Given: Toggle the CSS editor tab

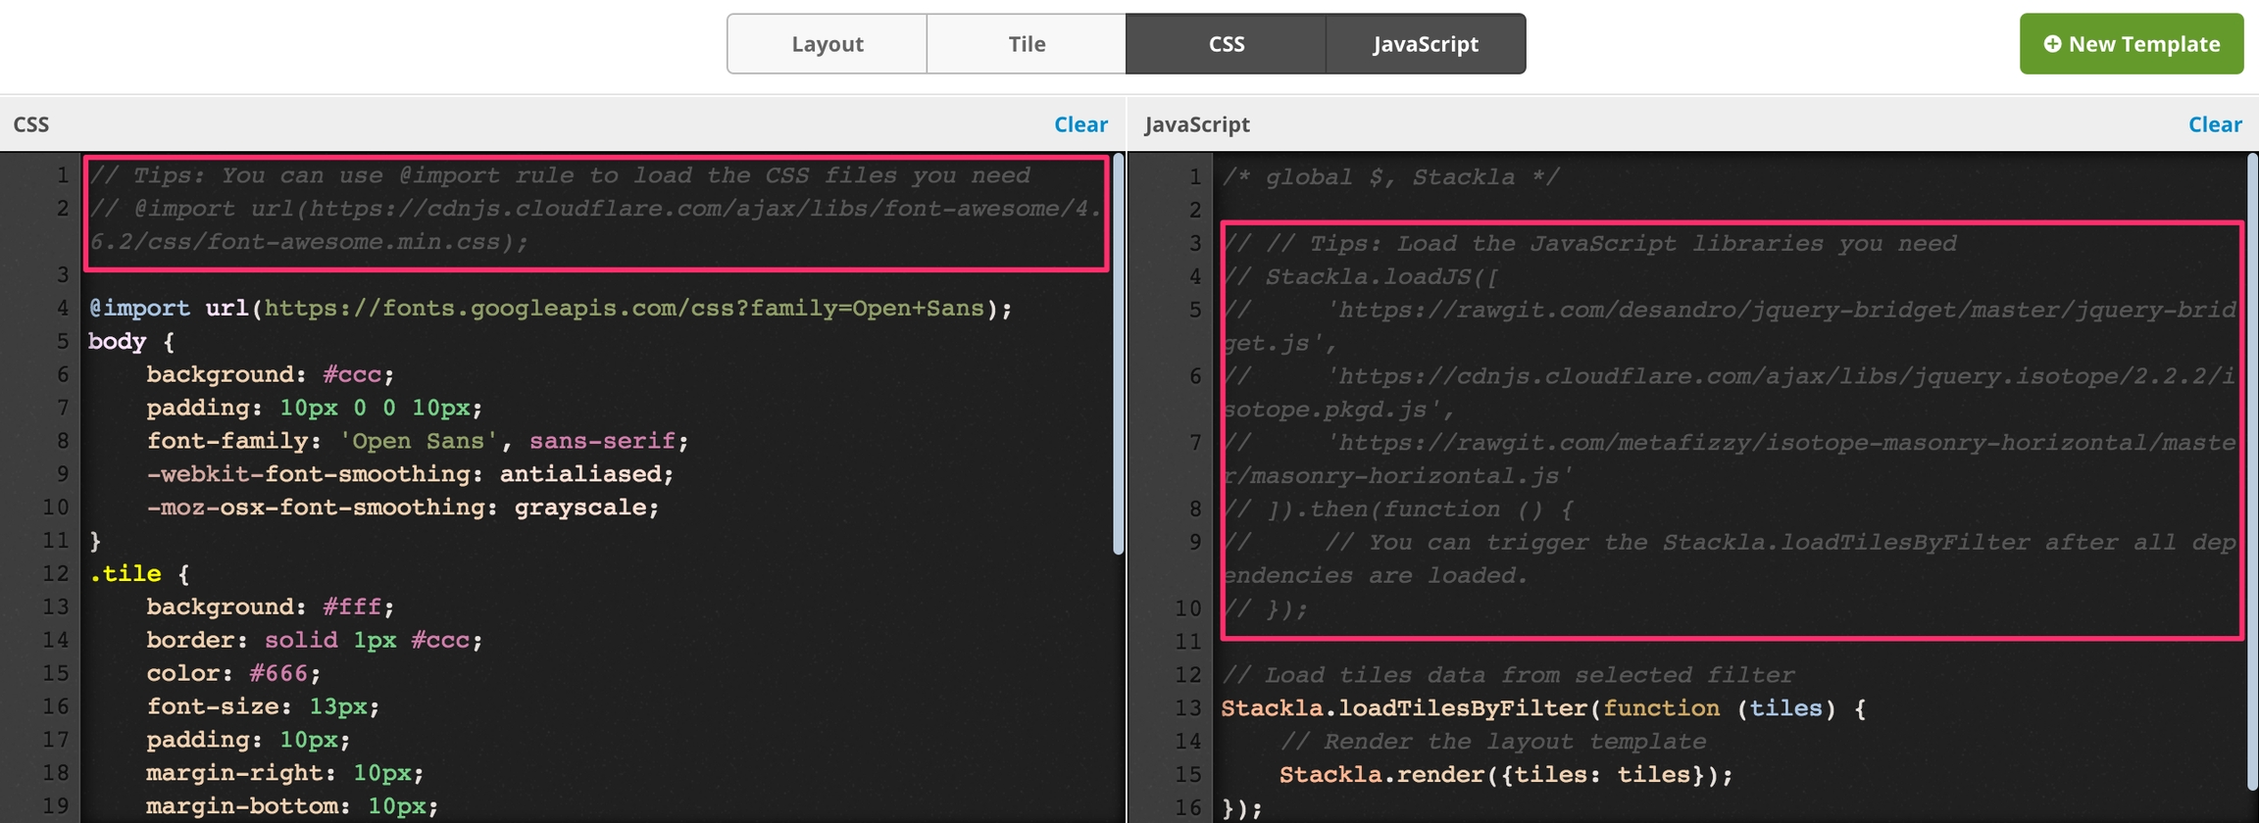Looking at the screenshot, I should click(x=1226, y=44).
